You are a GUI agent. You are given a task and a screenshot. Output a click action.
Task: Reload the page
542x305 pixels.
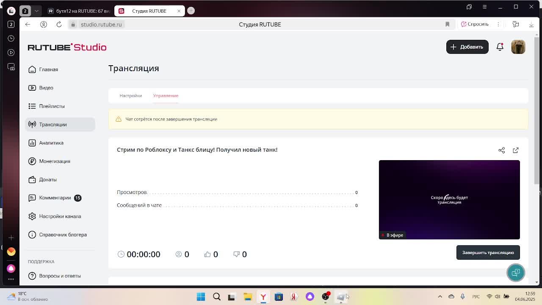(x=59, y=25)
